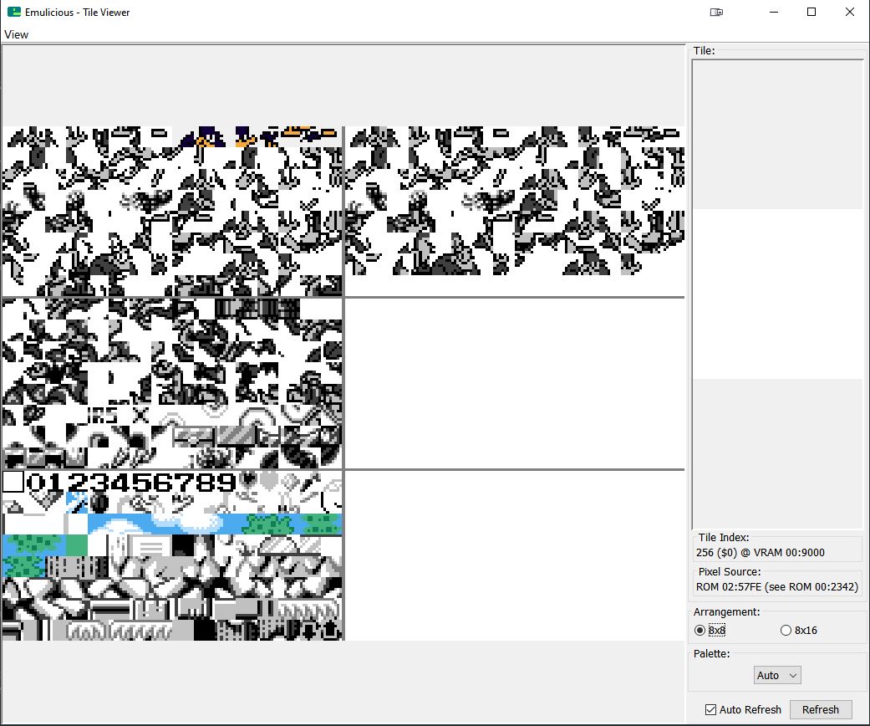
Task: Click the Pixel Source ROM 02:57FE text
Action: [x=776, y=587]
